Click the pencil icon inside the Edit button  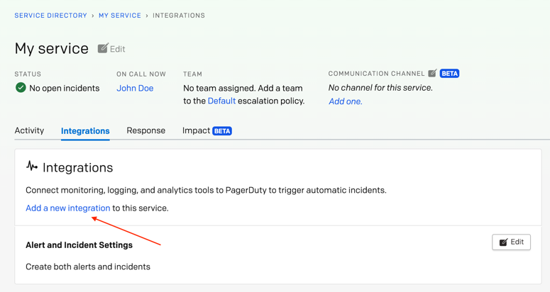pos(503,242)
